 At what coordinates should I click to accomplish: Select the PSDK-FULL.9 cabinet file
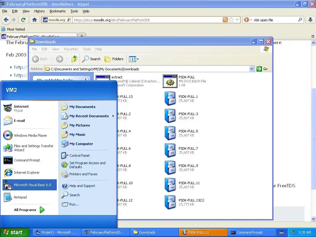181,168
